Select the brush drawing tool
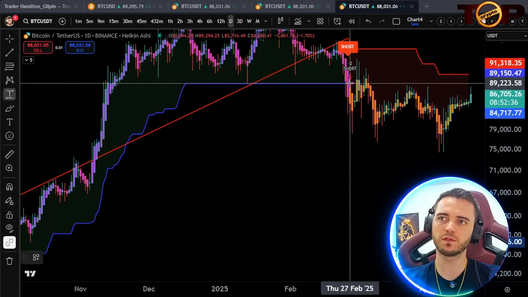Screen dimensions: 528x297 pyautogui.click(x=10, y=108)
